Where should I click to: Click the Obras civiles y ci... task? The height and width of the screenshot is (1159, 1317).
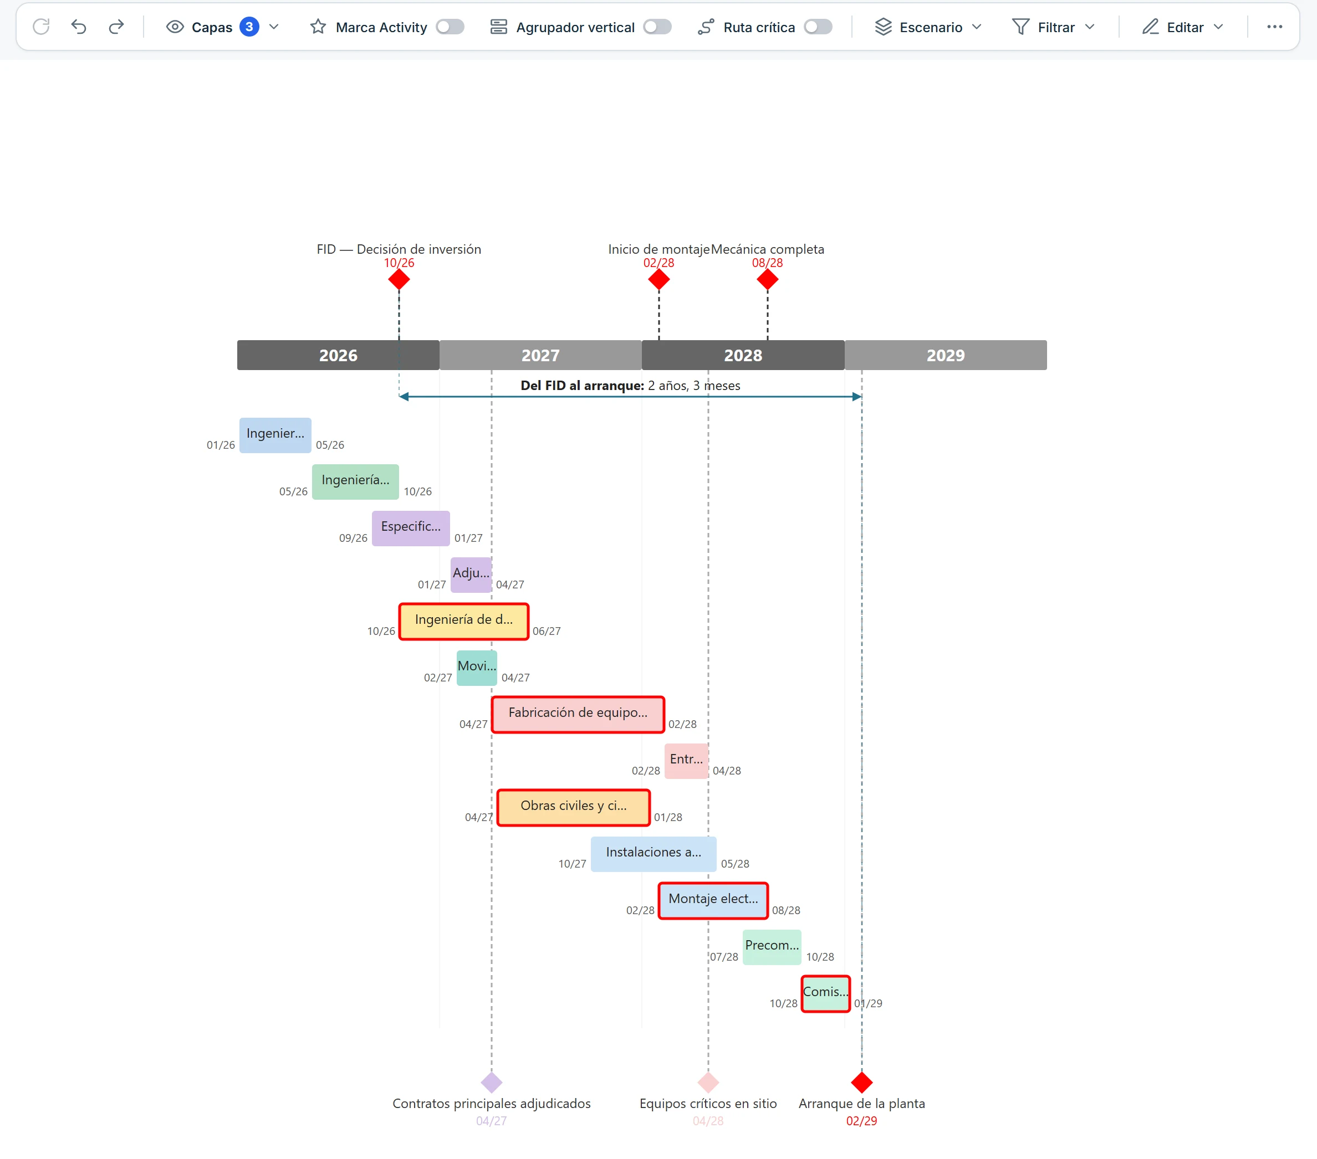[x=574, y=807]
